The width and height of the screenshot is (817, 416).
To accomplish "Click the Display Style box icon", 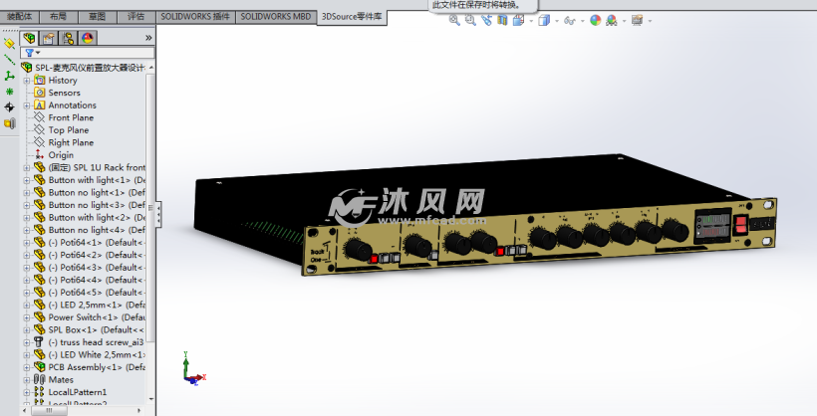I will (x=544, y=20).
